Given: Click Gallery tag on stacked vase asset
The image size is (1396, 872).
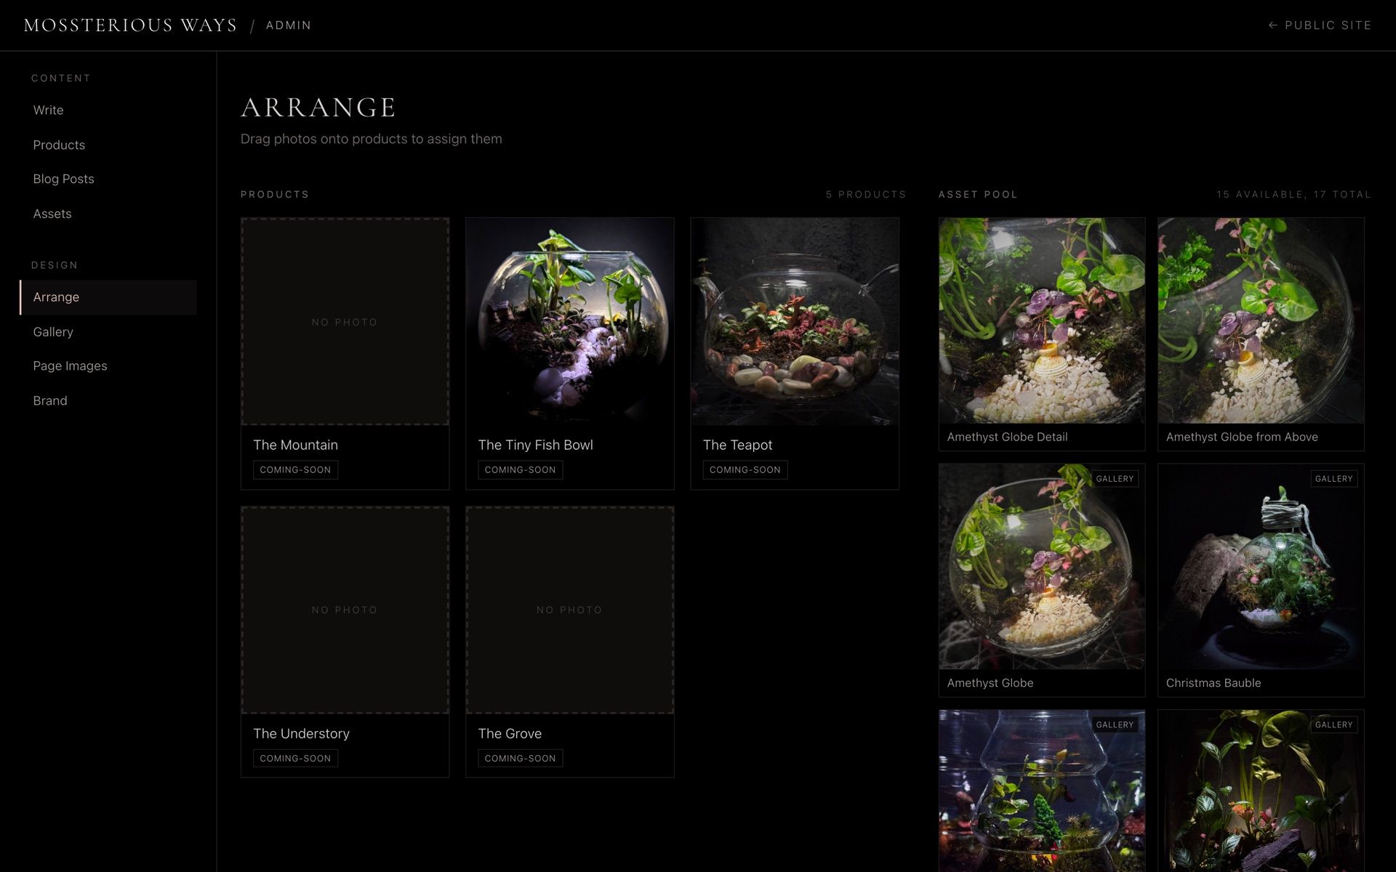Looking at the screenshot, I should 1115,724.
